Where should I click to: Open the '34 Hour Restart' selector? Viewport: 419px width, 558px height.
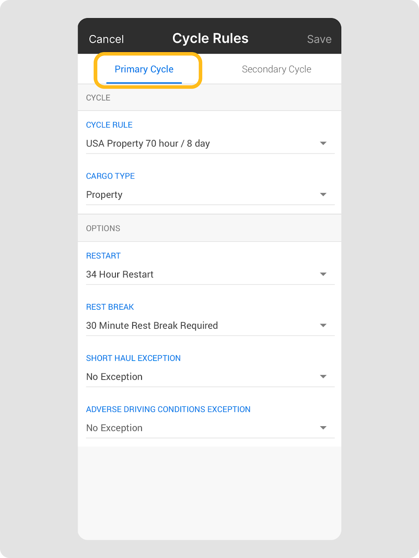click(x=120, y=274)
